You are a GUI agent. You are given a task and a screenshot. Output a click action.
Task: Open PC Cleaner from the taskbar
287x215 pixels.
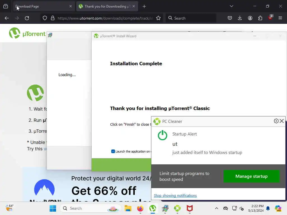177,208
